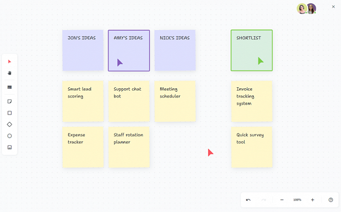Close the whiteboard with the X
The image size is (341, 212).
tap(333, 7)
